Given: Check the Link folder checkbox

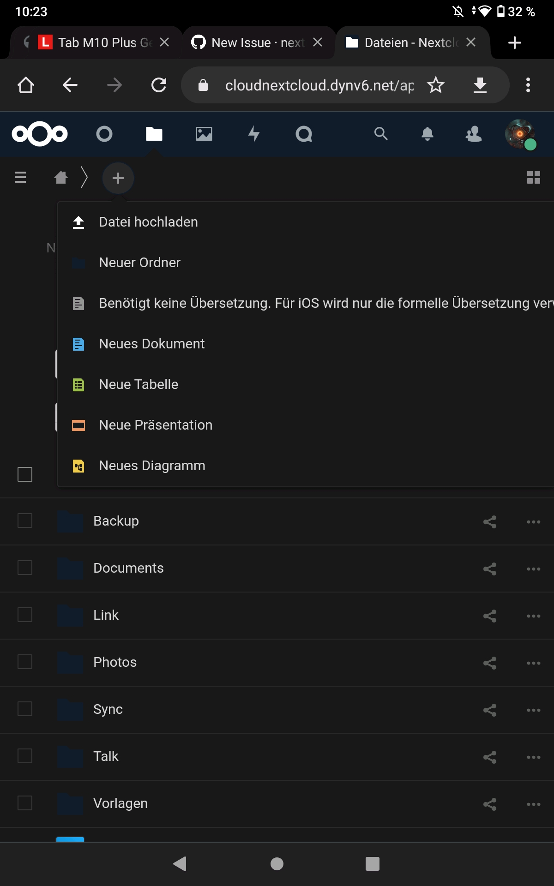Looking at the screenshot, I should pyautogui.click(x=25, y=615).
